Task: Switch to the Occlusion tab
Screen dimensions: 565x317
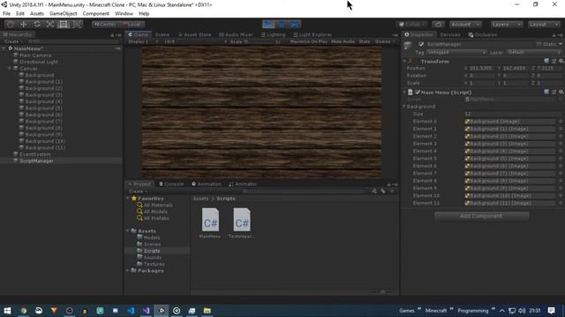Action: point(483,35)
